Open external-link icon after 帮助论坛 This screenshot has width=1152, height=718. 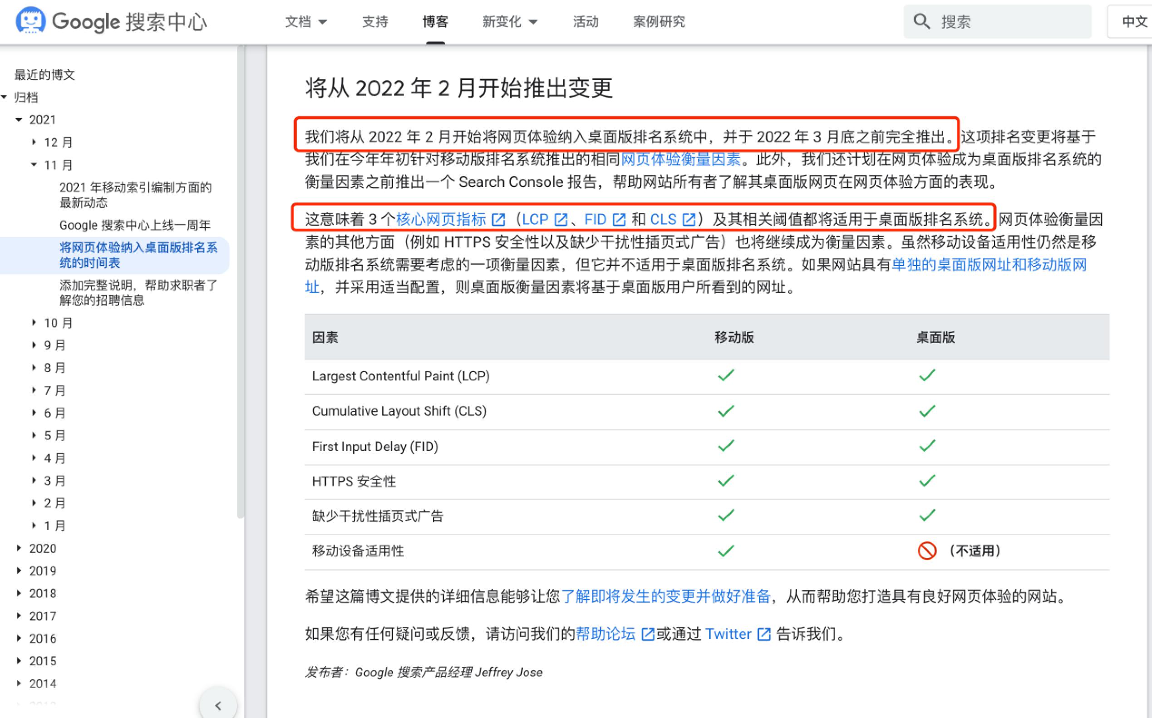[x=648, y=634]
